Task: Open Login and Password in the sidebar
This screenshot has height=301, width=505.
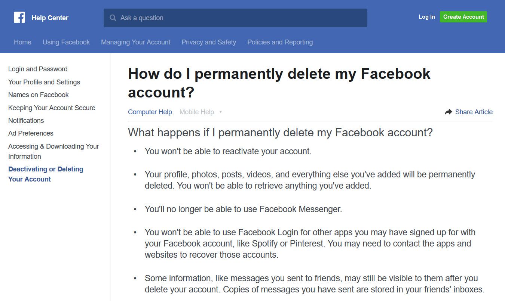Action: (38, 69)
